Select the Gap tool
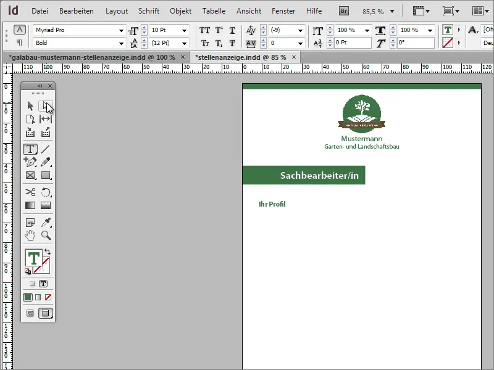Image resolution: width=494 pixels, height=370 pixels. 46,119
